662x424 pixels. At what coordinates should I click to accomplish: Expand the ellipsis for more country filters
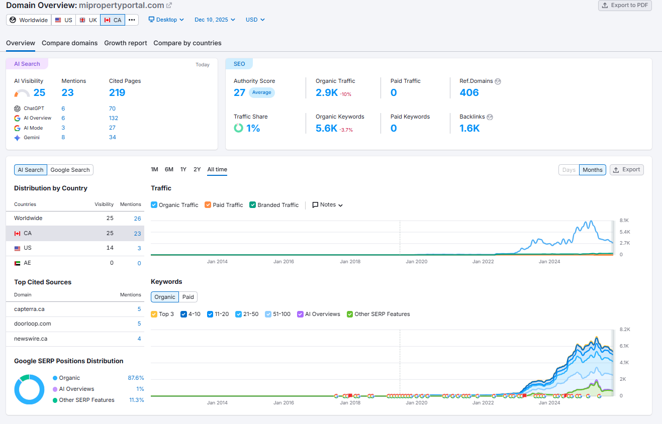point(131,20)
